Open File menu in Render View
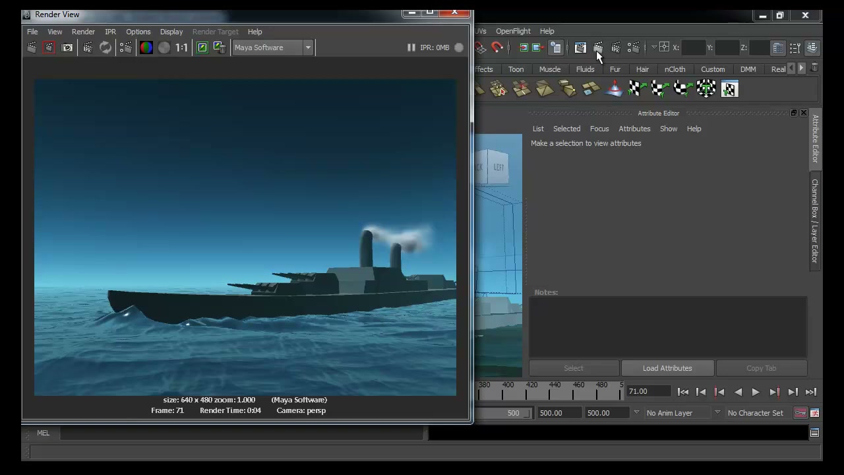Image resolution: width=844 pixels, height=475 pixels. (32, 32)
